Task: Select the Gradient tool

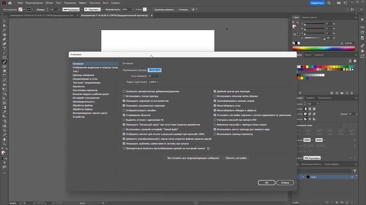Action: pos(5,108)
